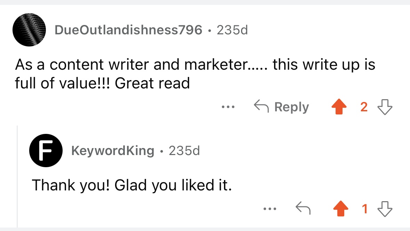Toggle upvote on the Thank you reply
410x231 pixels.
341,208
